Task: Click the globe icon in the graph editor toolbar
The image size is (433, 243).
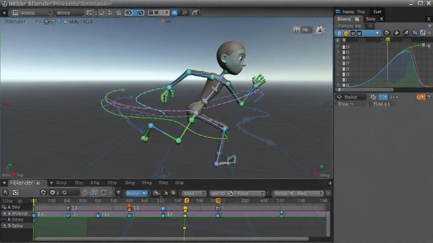Action: 415,33
